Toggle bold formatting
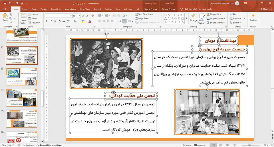The image size is (274, 147). click(x=47, y=21)
